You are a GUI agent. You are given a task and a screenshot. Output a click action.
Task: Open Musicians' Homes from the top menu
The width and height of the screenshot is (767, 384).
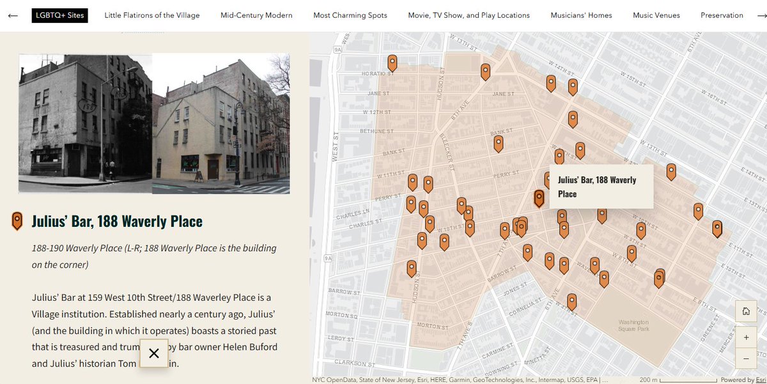coord(580,15)
